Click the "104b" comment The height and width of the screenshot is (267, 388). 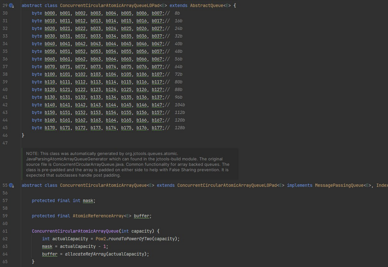(180, 105)
